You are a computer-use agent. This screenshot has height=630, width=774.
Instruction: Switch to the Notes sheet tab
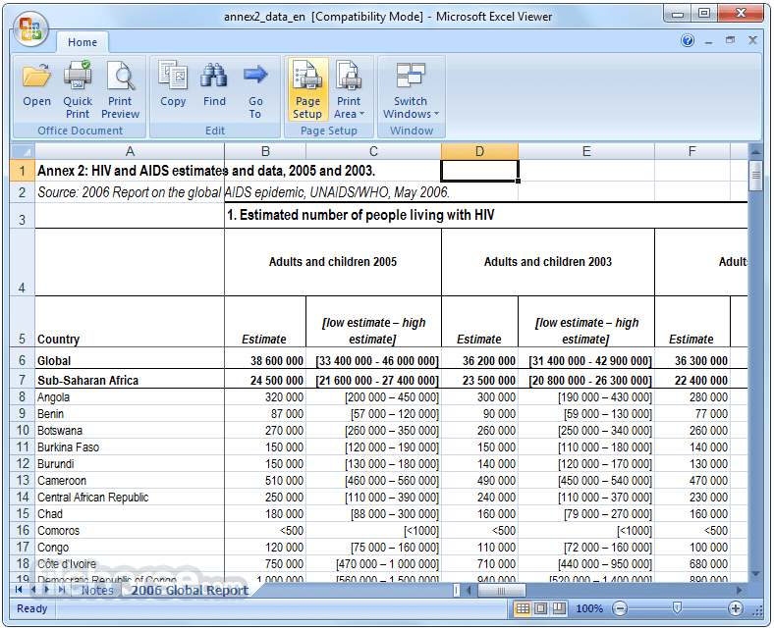[97, 590]
